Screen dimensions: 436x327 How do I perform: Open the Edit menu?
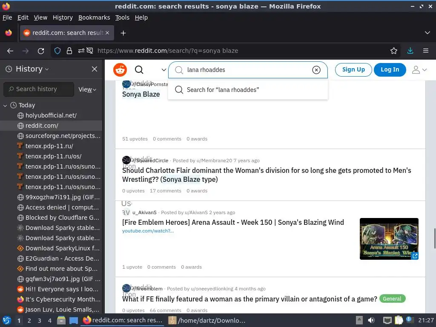coord(23,17)
